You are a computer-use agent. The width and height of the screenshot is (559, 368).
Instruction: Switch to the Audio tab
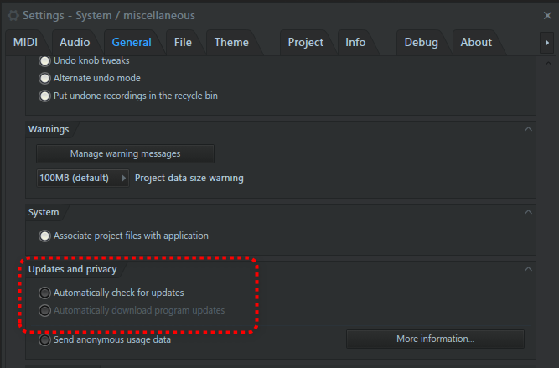(x=75, y=42)
